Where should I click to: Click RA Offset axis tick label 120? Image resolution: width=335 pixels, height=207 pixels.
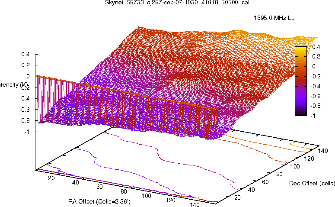pos(170,200)
